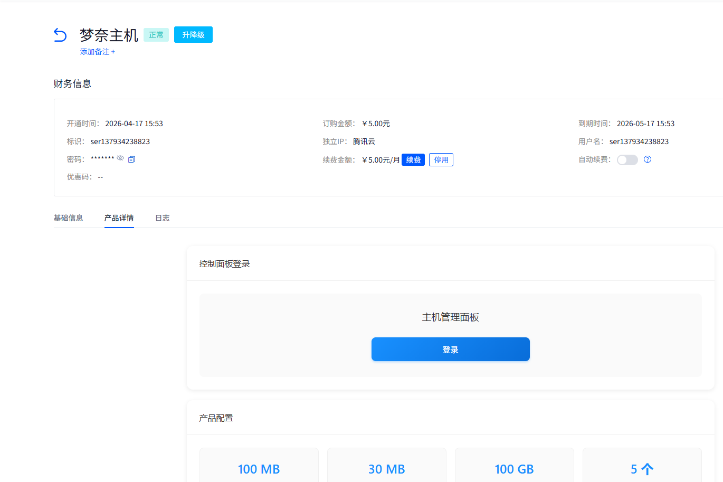Click the 升降级 upgrade button
Image resolution: width=723 pixels, height=482 pixels.
coord(193,34)
